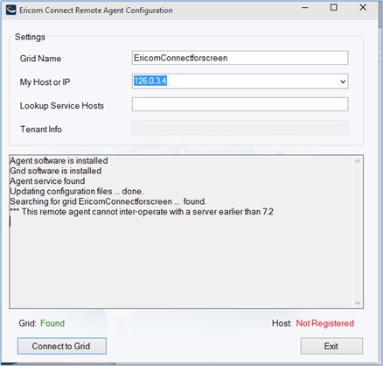This screenshot has height=366, width=383.
Task: Click the Exit button
Action: 331,346
